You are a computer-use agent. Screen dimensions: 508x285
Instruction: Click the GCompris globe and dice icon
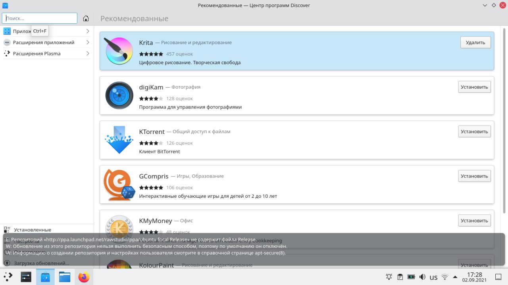pyautogui.click(x=119, y=184)
